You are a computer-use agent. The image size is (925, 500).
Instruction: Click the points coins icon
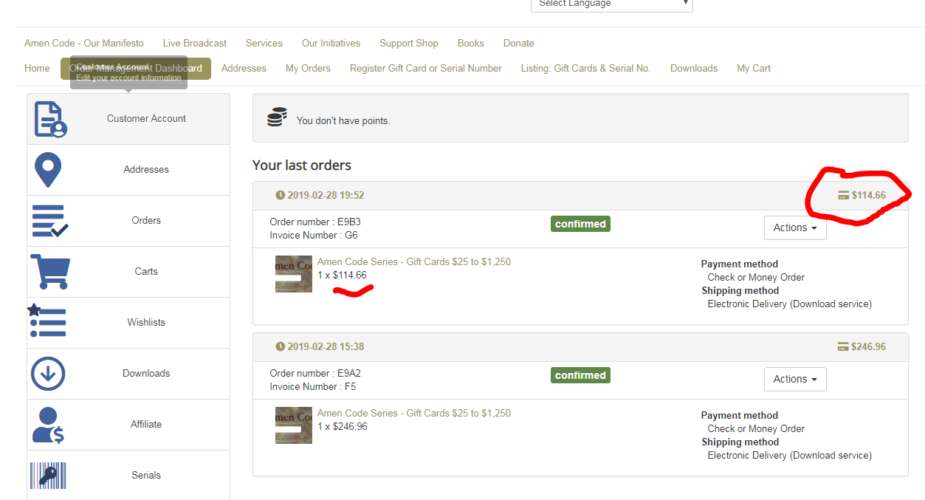277,117
